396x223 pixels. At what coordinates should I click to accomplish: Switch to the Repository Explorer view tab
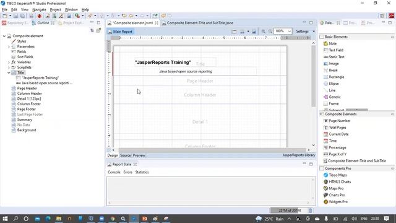(15, 23)
